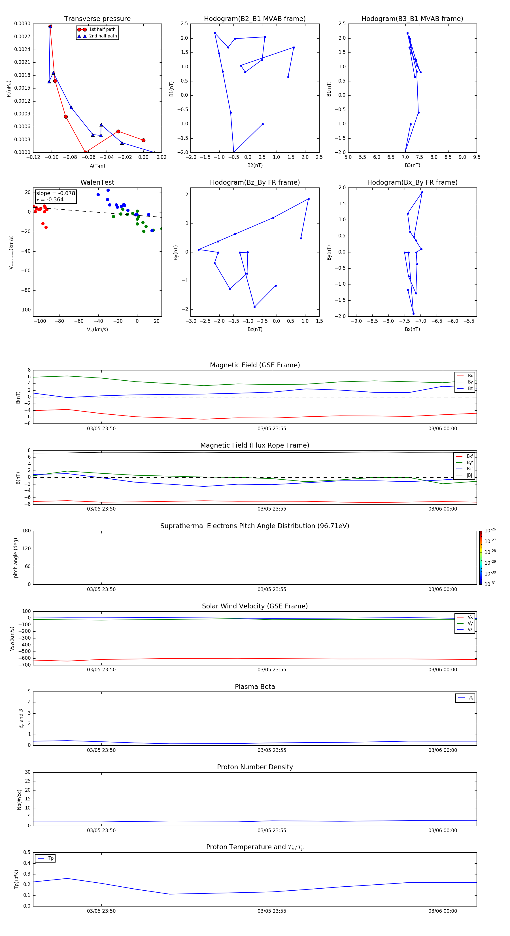The image size is (510, 936).
Task: Click the "Np(#/cc)" y-axis label
Action: (19, 799)
